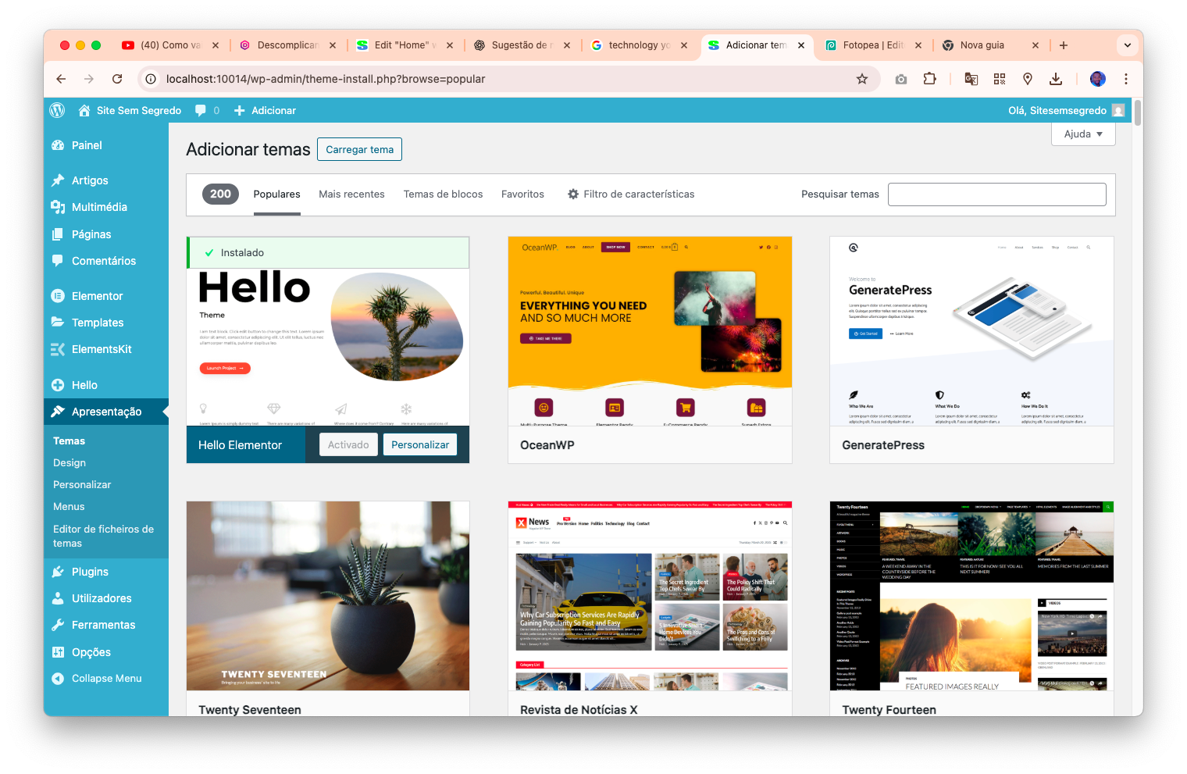1187x774 pixels.
Task: Click the WordPress logo in admin bar
Action: [57, 110]
